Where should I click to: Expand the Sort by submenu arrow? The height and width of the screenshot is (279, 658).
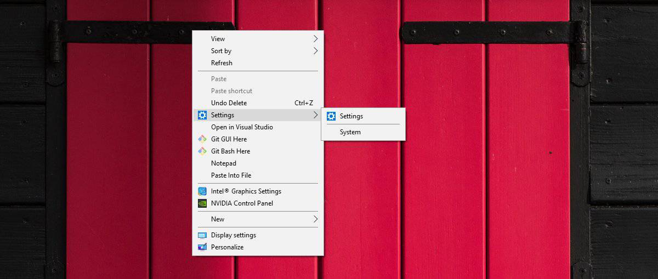click(x=315, y=51)
